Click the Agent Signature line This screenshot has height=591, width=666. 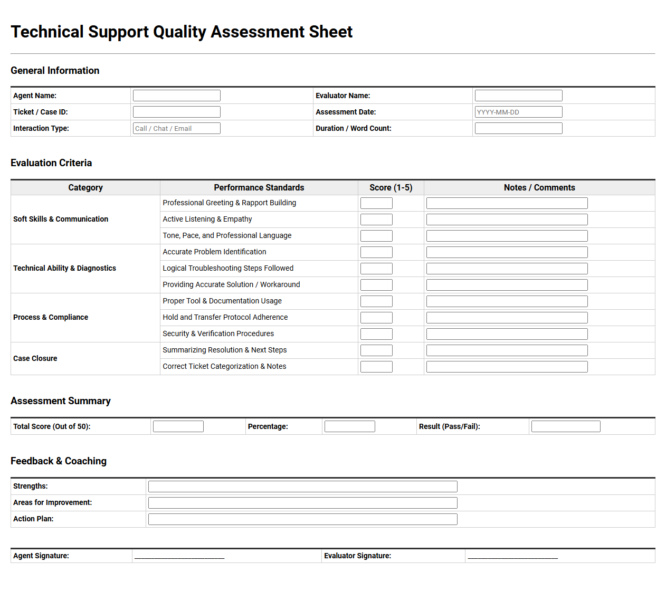click(x=179, y=556)
